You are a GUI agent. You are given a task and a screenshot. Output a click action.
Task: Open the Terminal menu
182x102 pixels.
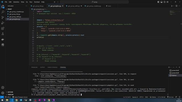tap(37, 2)
